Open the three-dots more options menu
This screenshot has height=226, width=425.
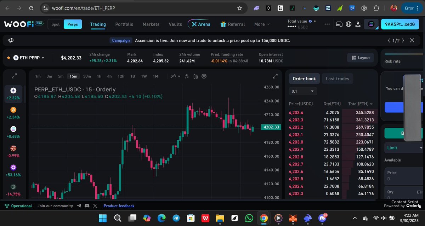[327, 24]
